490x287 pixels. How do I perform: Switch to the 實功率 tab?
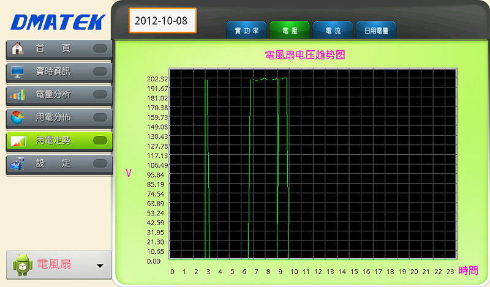(x=247, y=29)
